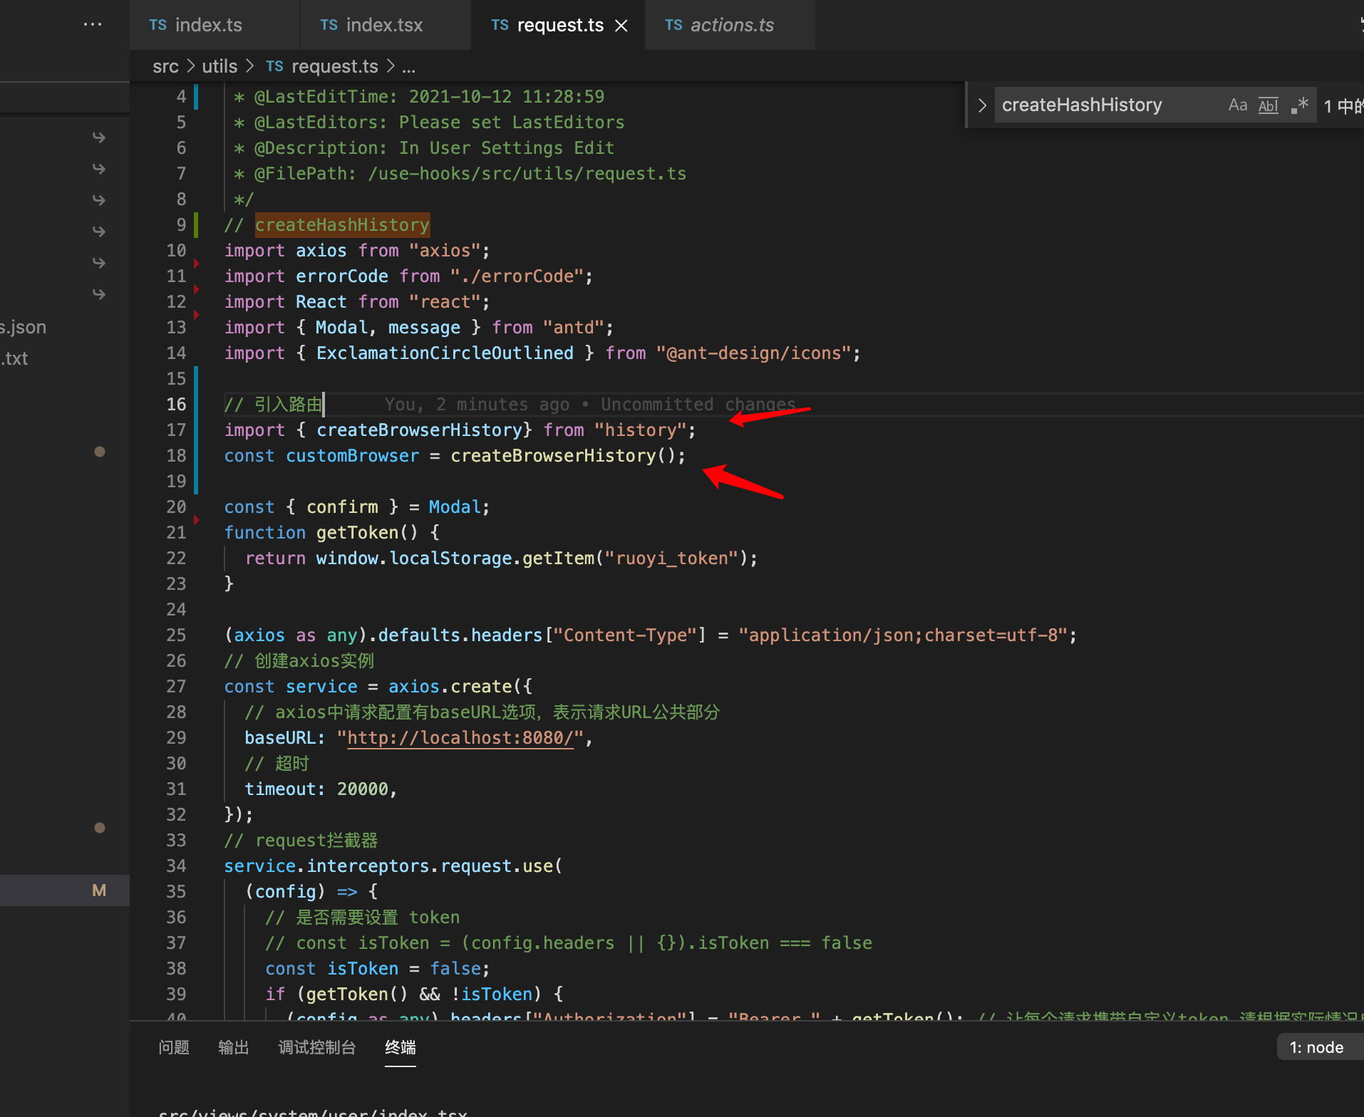Click the service constant on line 27
The height and width of the screenshot is (1117, 1364).
321,687
